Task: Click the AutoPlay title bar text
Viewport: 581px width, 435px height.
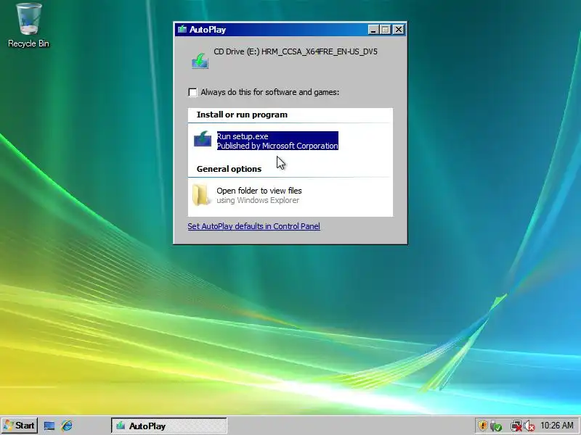Action: [208, 30]
